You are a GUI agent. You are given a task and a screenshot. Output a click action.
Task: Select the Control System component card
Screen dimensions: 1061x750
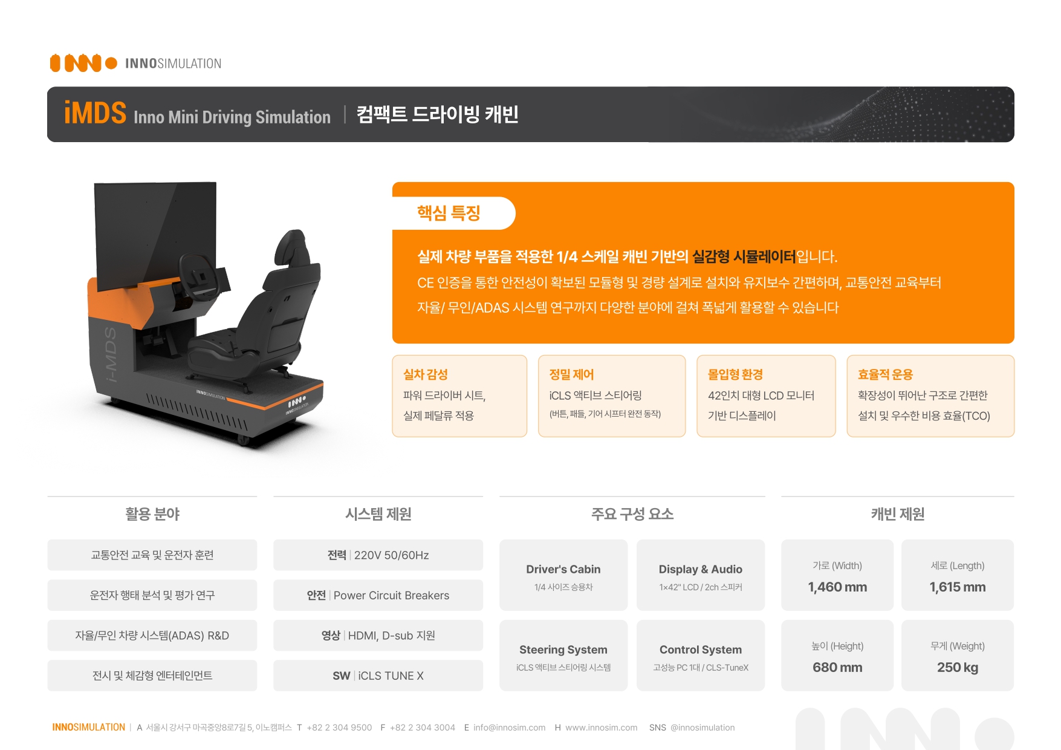[701, 656]
